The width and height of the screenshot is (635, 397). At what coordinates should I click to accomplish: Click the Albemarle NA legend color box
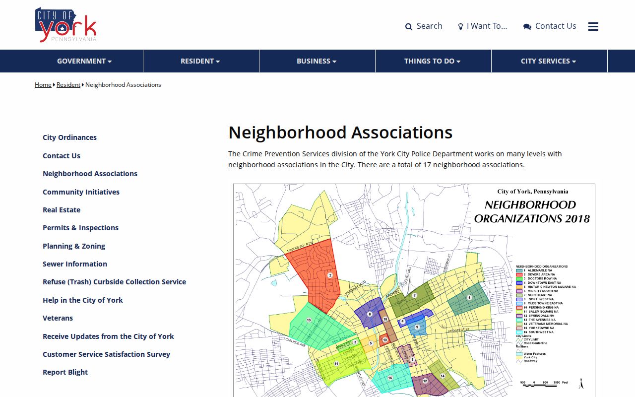519,270
